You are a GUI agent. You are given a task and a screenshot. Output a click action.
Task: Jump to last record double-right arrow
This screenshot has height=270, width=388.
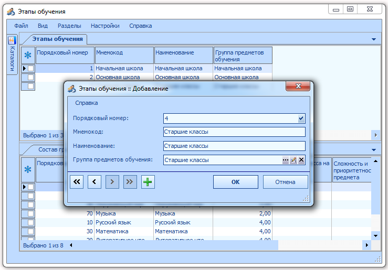(130, 182)
